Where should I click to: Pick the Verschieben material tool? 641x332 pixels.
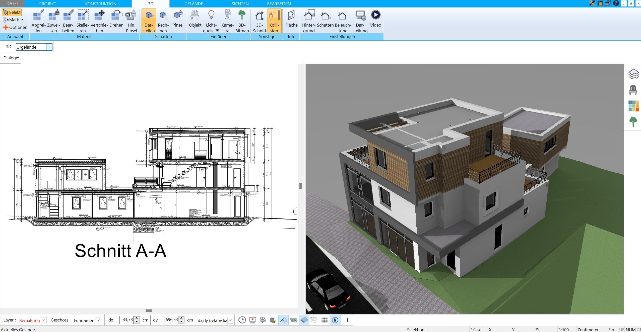click(x=99, y=21)
